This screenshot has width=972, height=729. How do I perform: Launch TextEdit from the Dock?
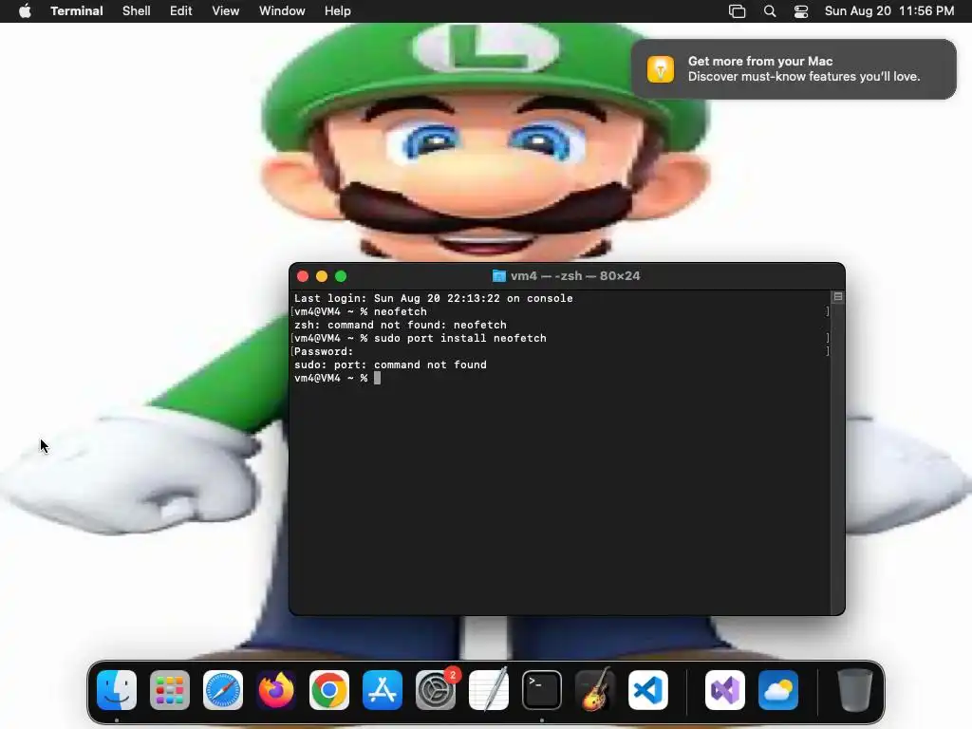click(x=489, y=690)
